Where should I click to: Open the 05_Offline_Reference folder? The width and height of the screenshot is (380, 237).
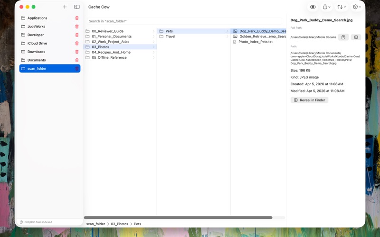[x=120, y=57]
